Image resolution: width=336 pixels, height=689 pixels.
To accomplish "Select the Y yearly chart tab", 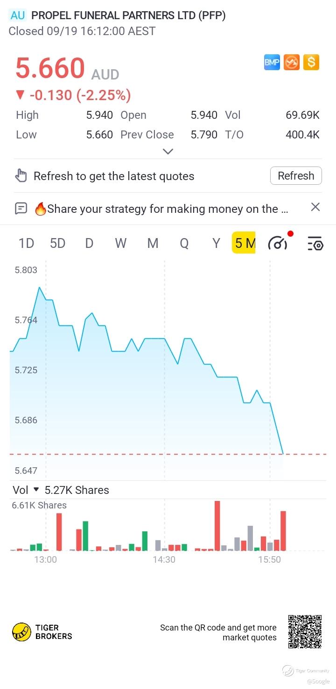I will pos(216,243).
